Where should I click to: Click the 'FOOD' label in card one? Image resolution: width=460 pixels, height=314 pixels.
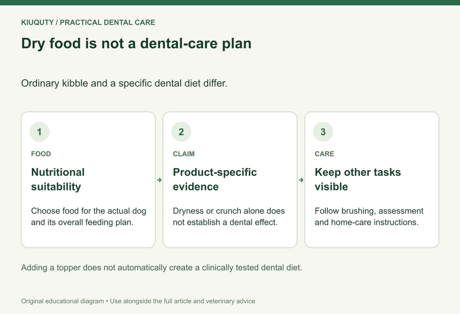point(41,154)
